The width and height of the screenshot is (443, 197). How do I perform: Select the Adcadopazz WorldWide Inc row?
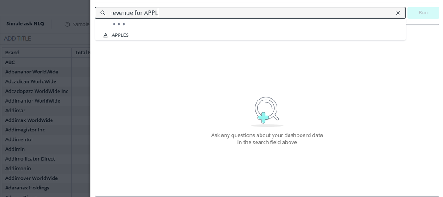36,91
